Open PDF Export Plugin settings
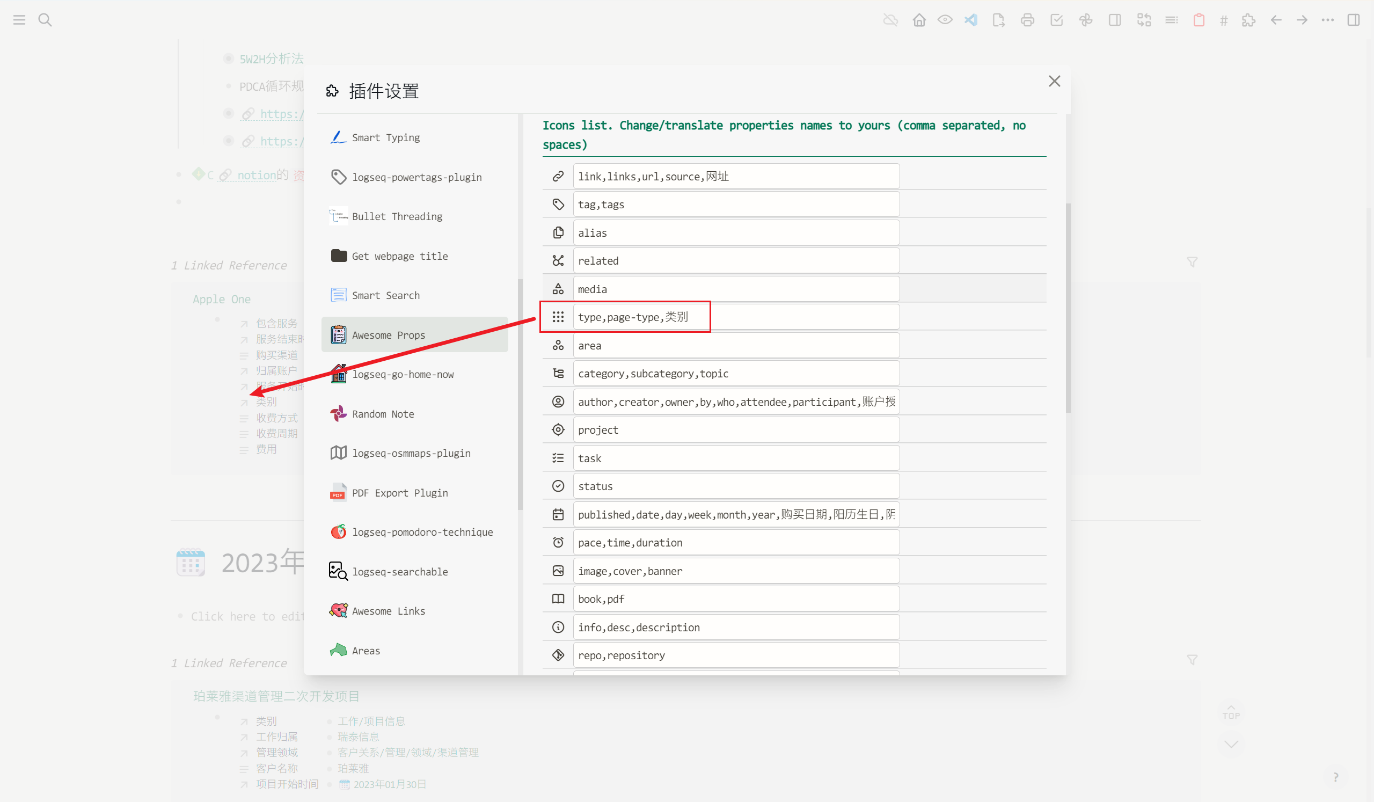Viewport: 1374px width, 802px height. [x=400, y=492]
